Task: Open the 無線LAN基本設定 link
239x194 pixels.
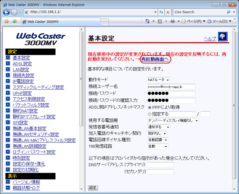Action: pos(30,128)
